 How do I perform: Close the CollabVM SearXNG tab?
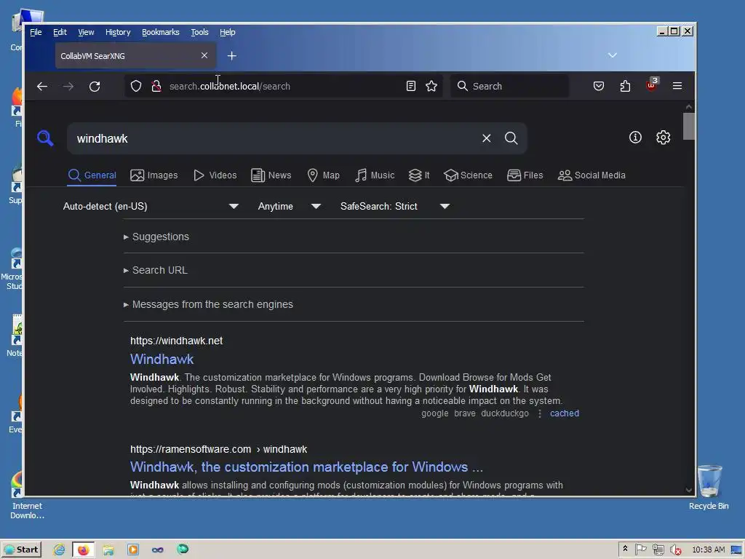pyautogui.click(x=204, y=55)
